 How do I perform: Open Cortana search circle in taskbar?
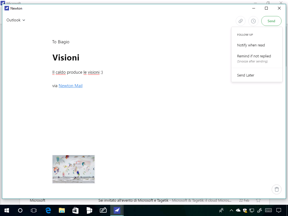20,210
